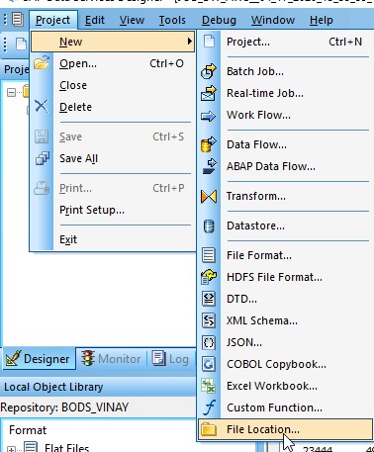Select COBOL Copybook... entry
The image size is (374, 452).
(x=285, y=364)
